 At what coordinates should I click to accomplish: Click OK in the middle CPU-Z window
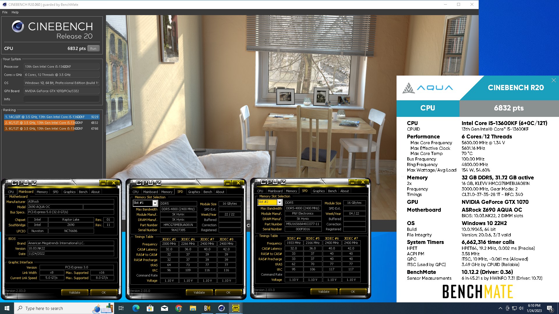point(228,292)
